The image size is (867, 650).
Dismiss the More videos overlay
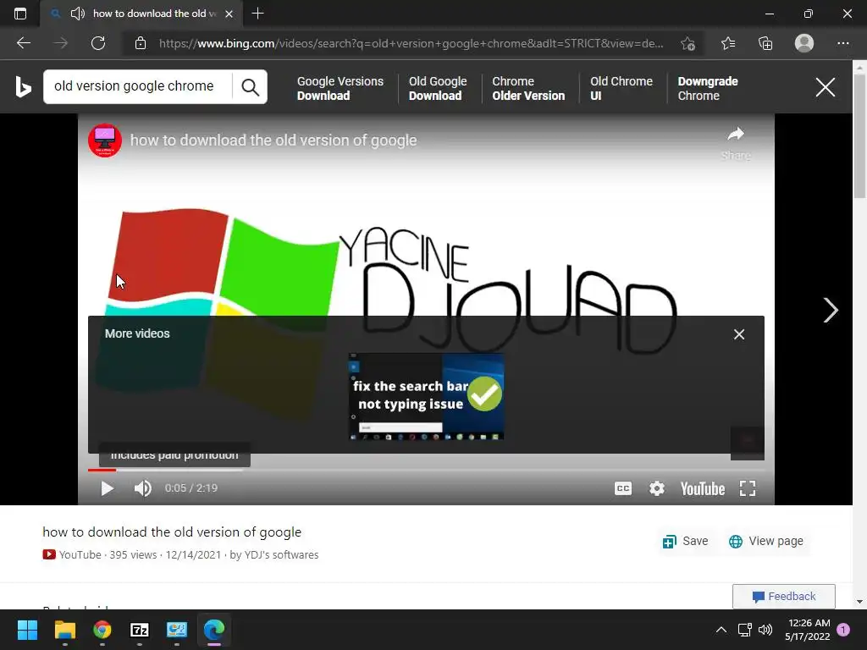738,334
